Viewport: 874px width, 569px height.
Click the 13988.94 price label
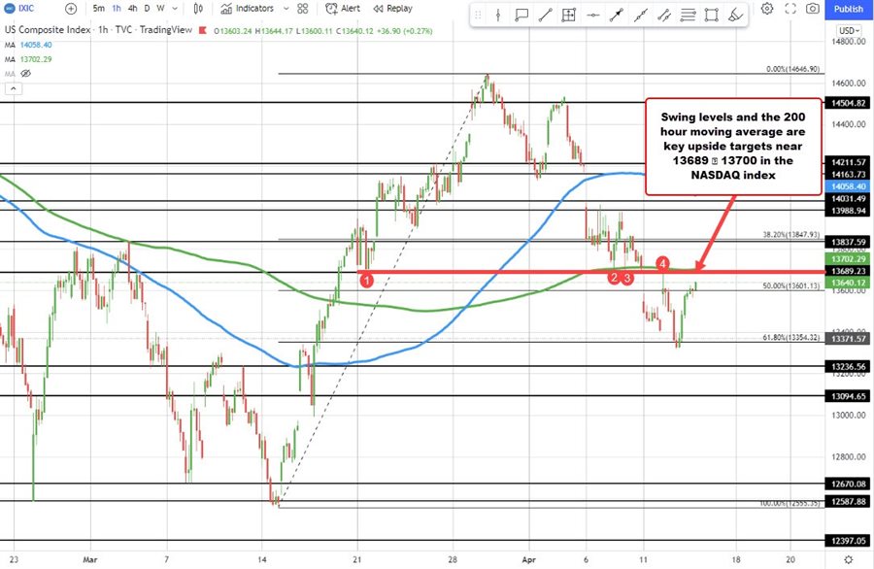tap(849, 210)
